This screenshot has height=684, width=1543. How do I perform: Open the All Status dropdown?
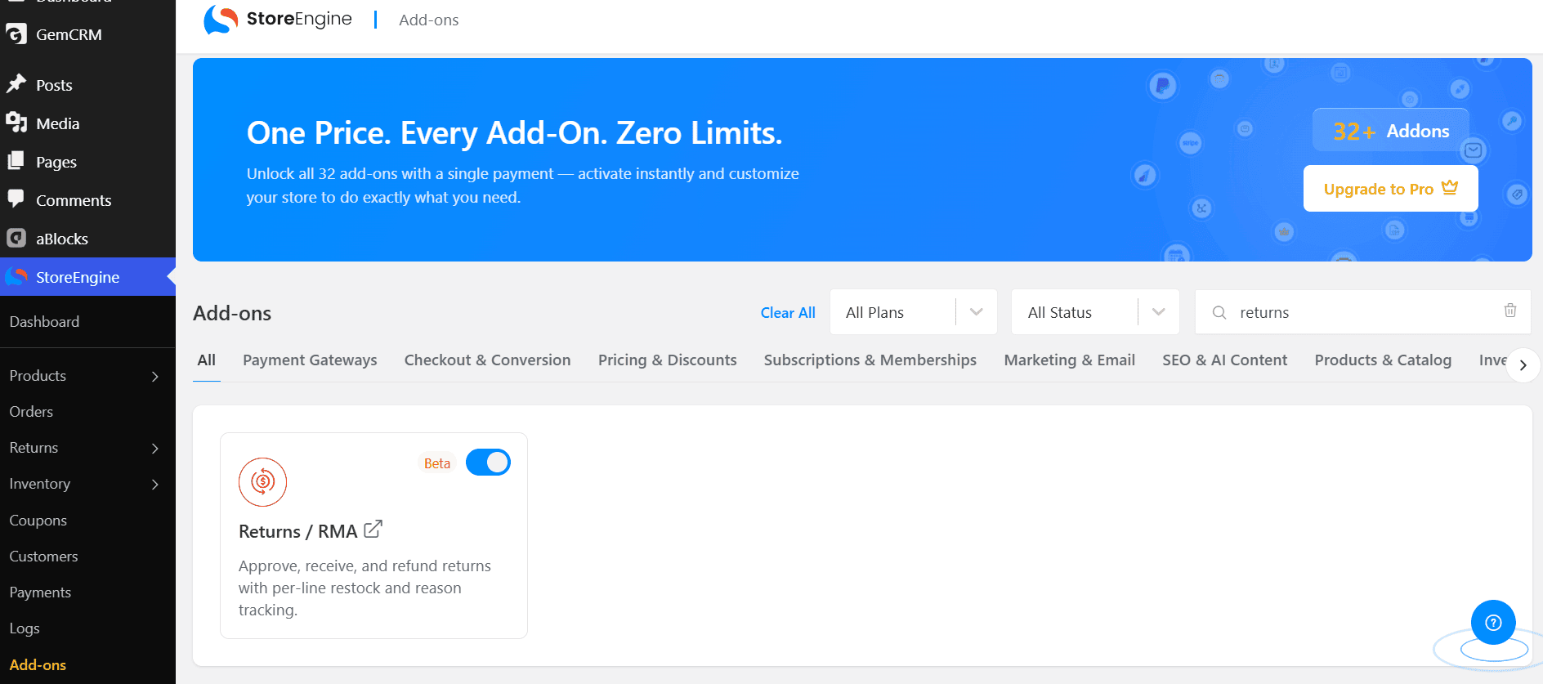click(1095, 312)
